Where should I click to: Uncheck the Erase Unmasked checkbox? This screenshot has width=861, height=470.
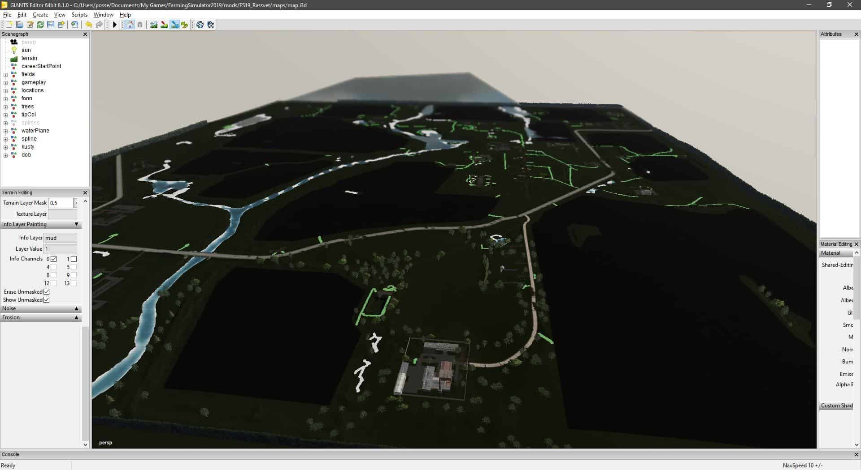coord(47,291)
